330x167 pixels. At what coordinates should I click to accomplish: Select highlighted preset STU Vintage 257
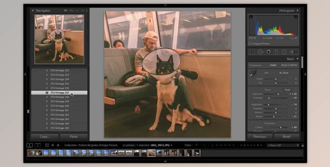(x=59, y=93)
